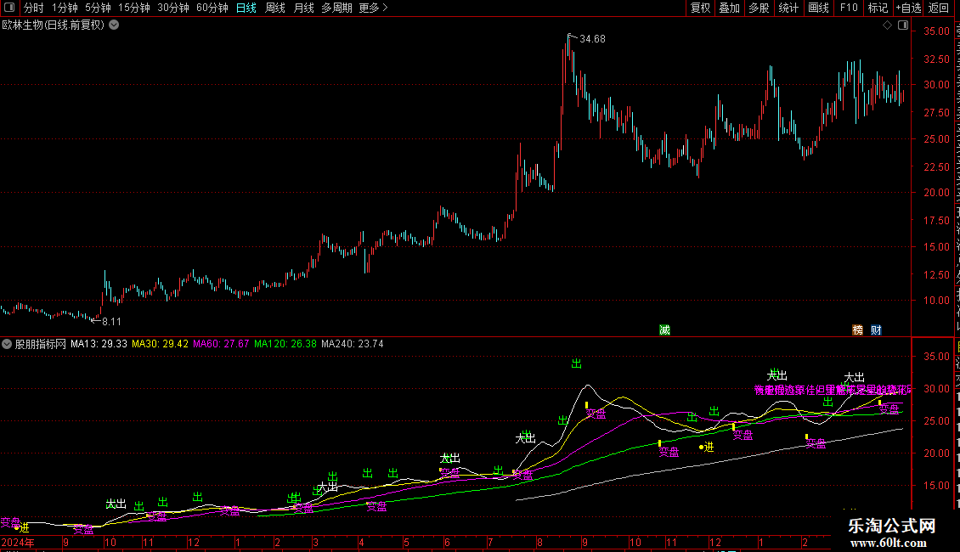Select the 60分钟 period tab
Image resolution: width=960 pixels, height=552 pixels.
click(212, 8)
